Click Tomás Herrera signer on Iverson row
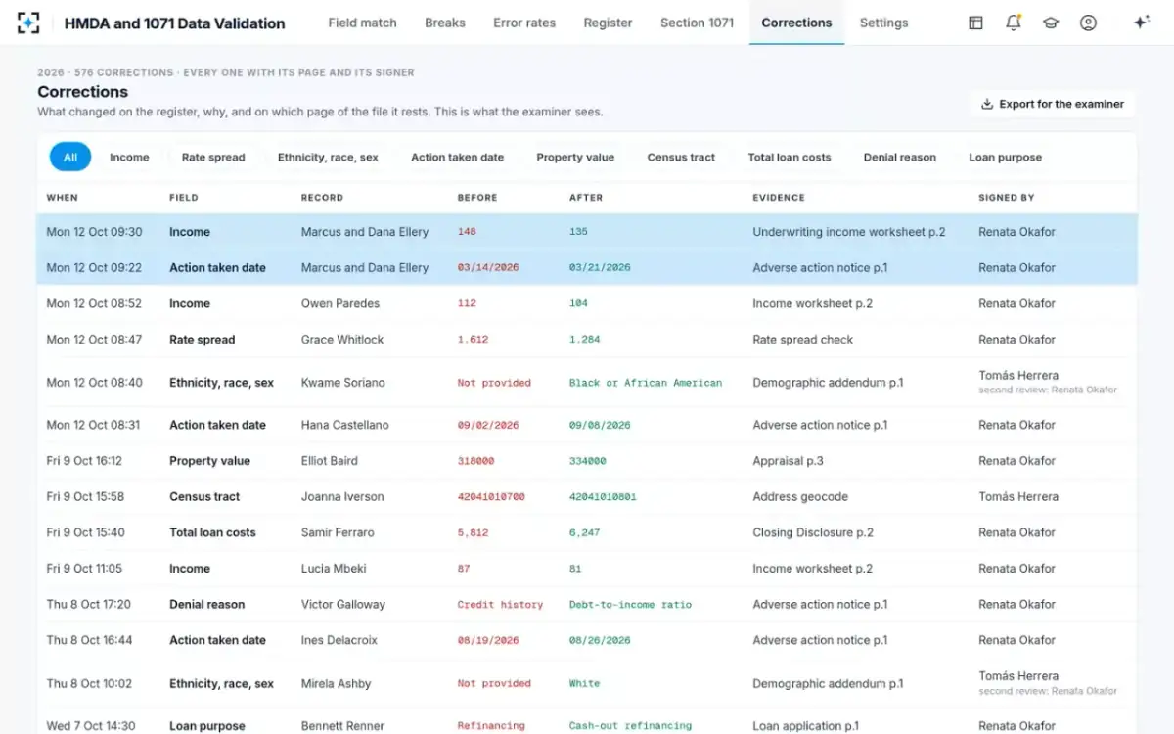 [x=1018, y=497]
